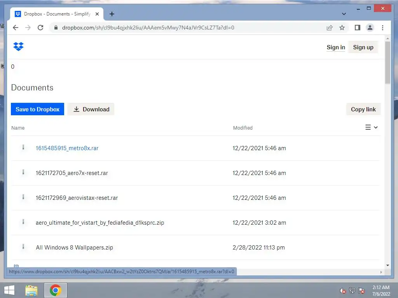The width and height of the screenshot is (398, 298).
Task: Click the network tray icon
Action: click(352, 291)
